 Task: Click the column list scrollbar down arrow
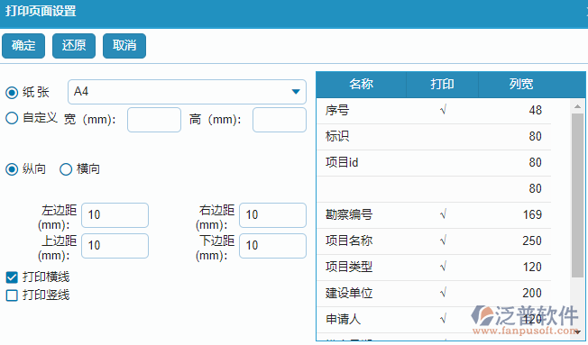point(577,331)
